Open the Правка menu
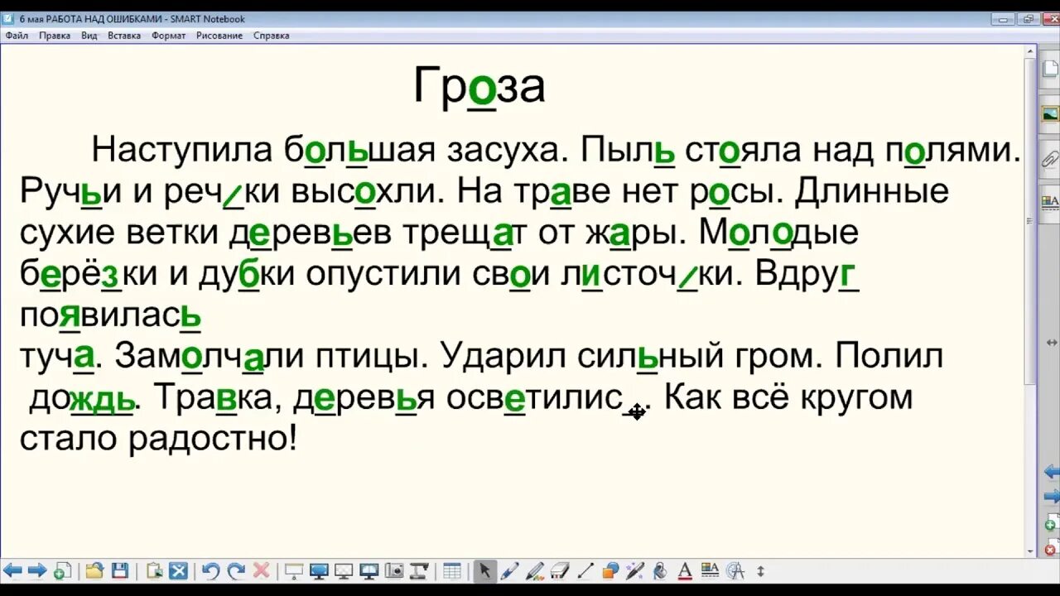 tap(55, 36)
